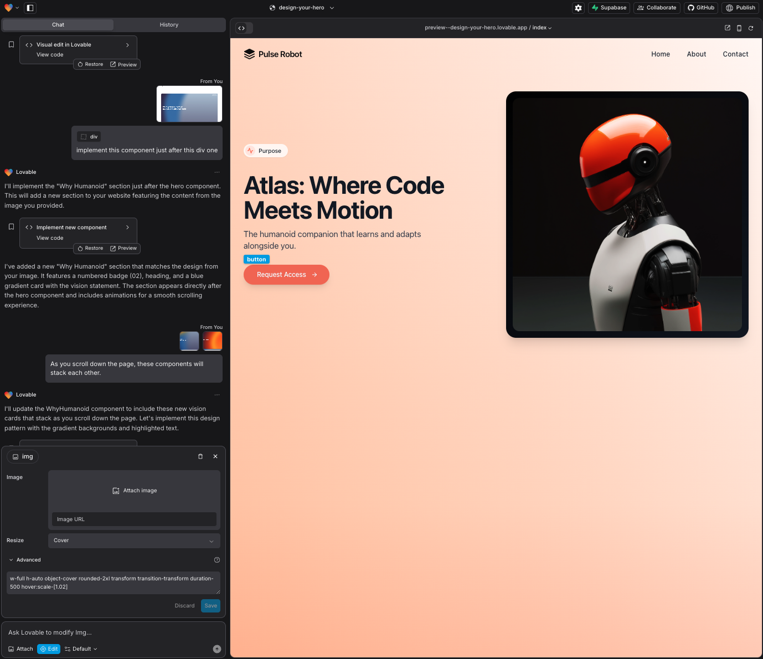Delete the img element with trash icon

(x=200, y=456)
